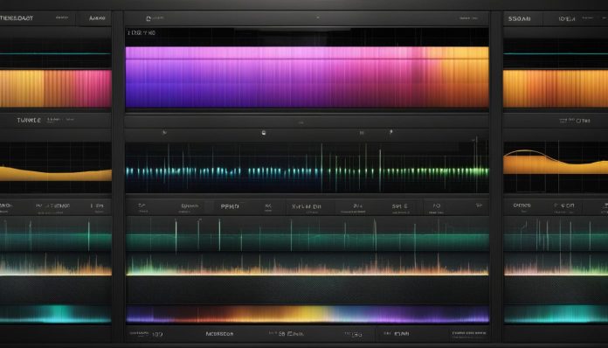Click the play arrow icon above the cyan waveform
The image size is (608, 348).
pos(164,133)
